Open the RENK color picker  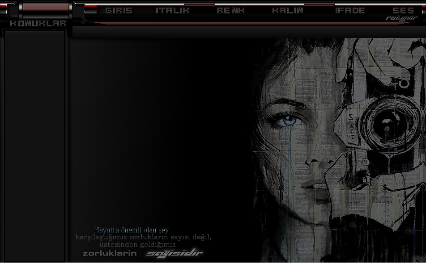[230, 10]
